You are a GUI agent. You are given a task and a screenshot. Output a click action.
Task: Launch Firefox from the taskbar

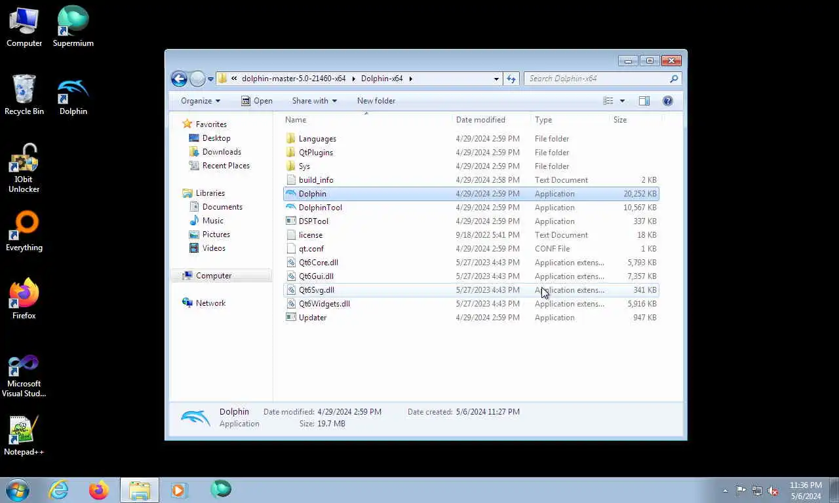point(99,490)
